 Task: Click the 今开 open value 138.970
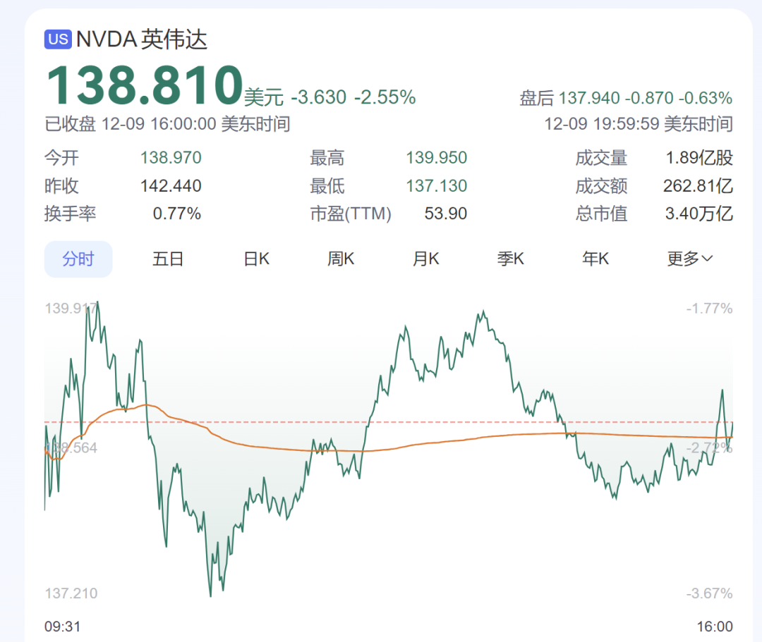tap(171, 158)
